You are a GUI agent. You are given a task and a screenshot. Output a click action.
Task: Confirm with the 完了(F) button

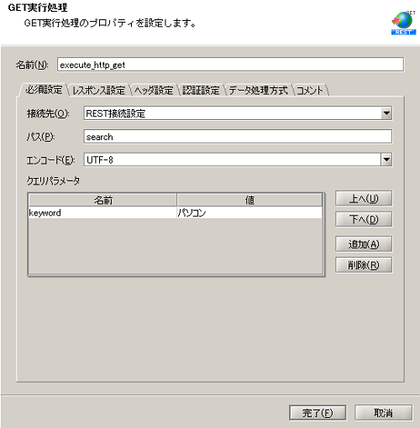pyautogui.click(x=318, y=413)
